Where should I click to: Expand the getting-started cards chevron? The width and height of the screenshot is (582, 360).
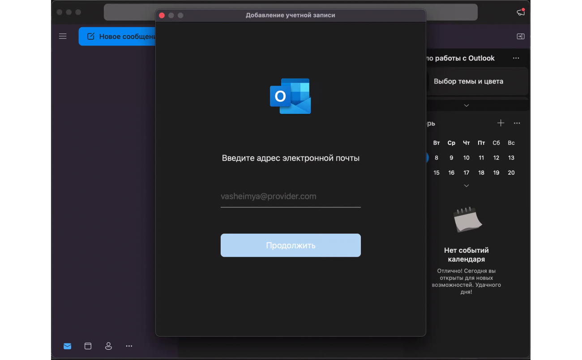(x=466, y=105)
